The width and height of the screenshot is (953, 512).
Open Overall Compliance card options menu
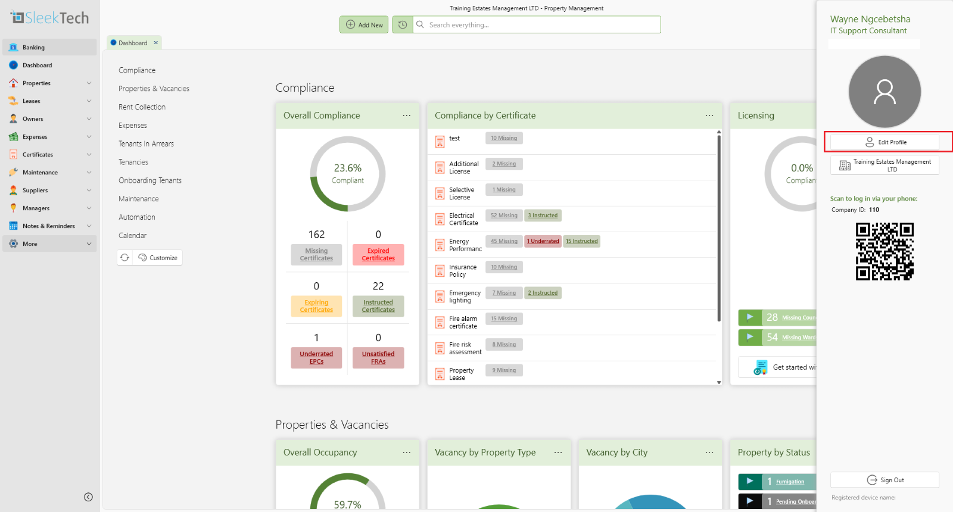point(407,115)
